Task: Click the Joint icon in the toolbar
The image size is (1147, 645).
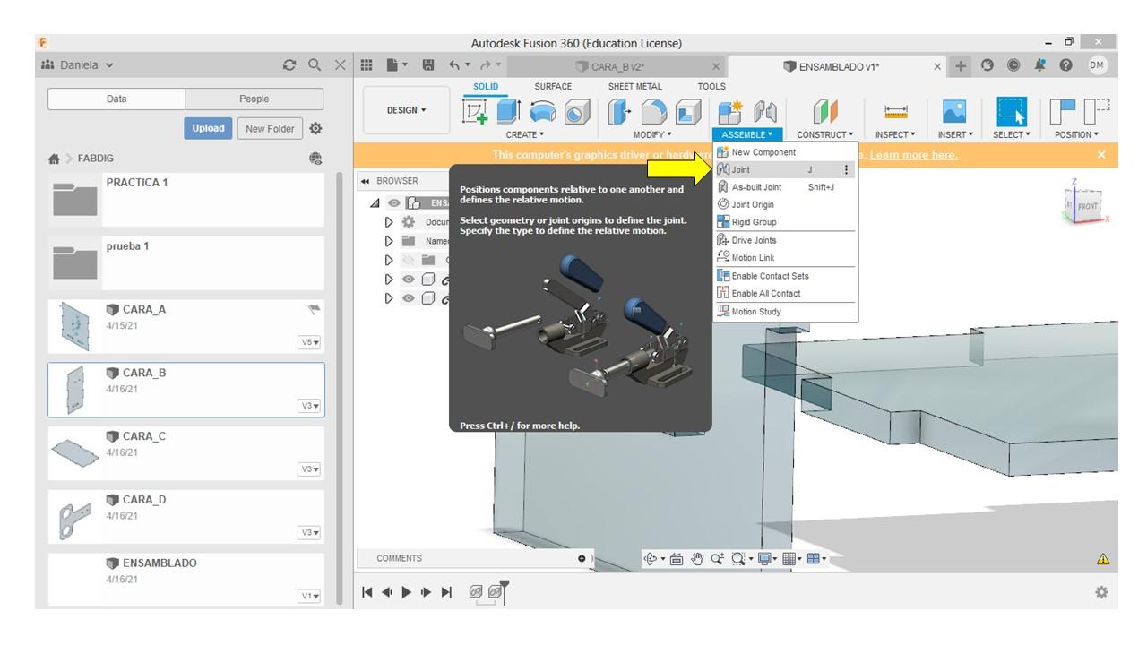Action: click(x=764, y=111)
